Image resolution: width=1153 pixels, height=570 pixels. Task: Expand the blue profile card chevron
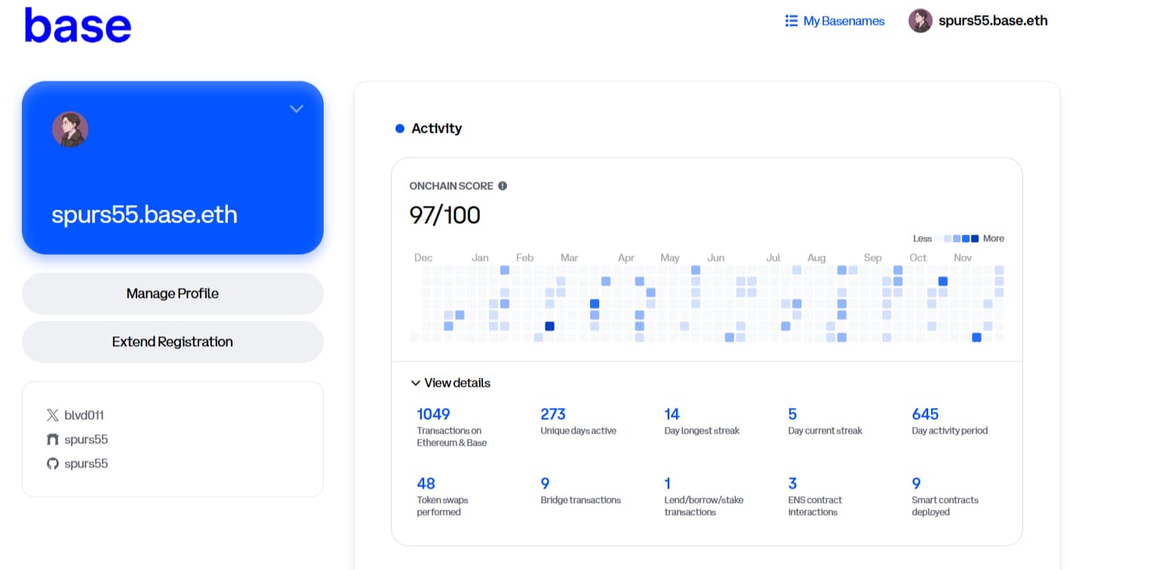pos(297,109)
